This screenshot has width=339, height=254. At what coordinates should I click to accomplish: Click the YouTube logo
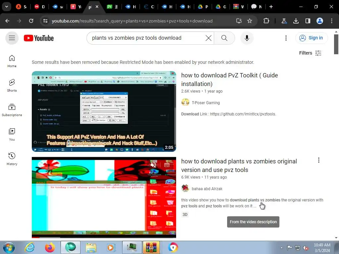(x=39, y=38)
